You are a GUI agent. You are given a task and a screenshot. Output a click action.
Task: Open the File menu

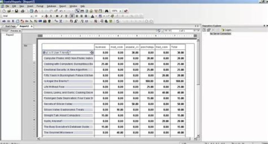(x=7, y=6)
